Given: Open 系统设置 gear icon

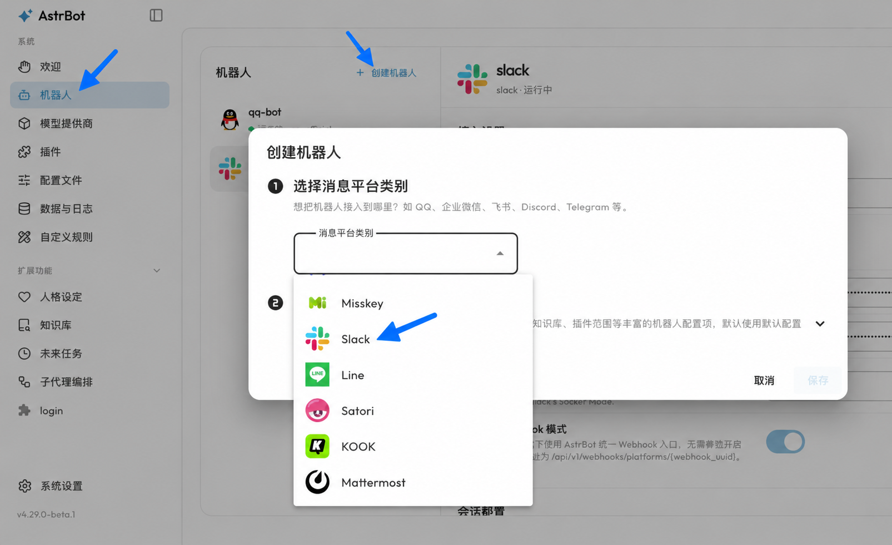Looking at the screenshot, I should pos(24,486).
